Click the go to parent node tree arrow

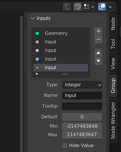pos(67,7)
